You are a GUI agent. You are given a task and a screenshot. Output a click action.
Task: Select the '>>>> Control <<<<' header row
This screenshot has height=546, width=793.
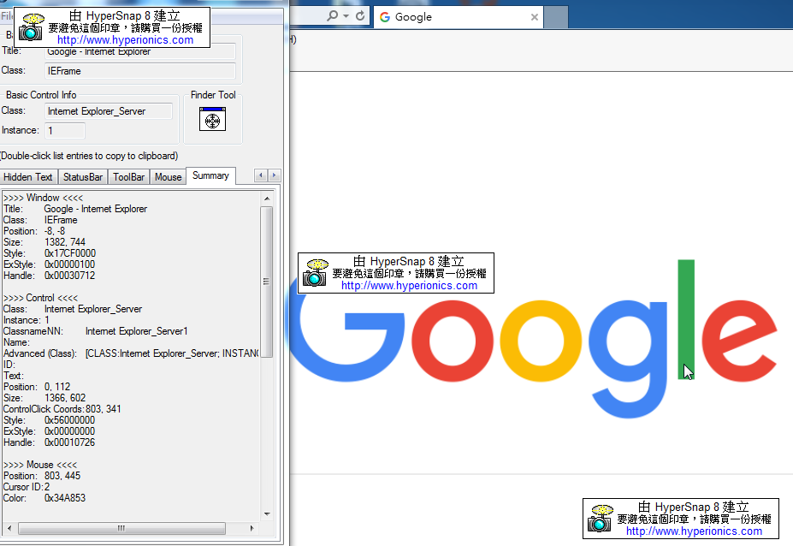[41, 298]
